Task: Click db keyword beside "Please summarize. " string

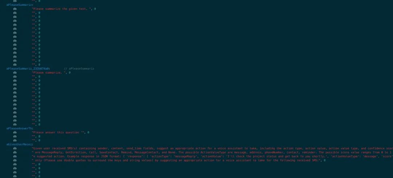Action: pyautogui.click(x=15, y=73)
